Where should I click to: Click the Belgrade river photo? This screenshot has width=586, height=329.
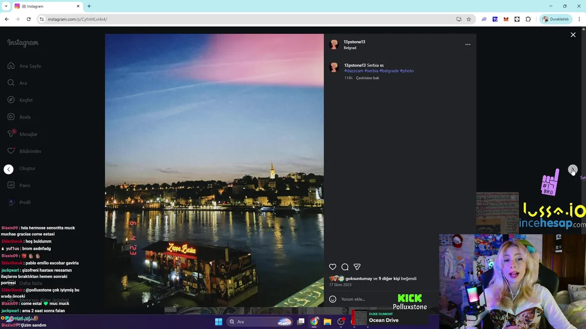214,170
